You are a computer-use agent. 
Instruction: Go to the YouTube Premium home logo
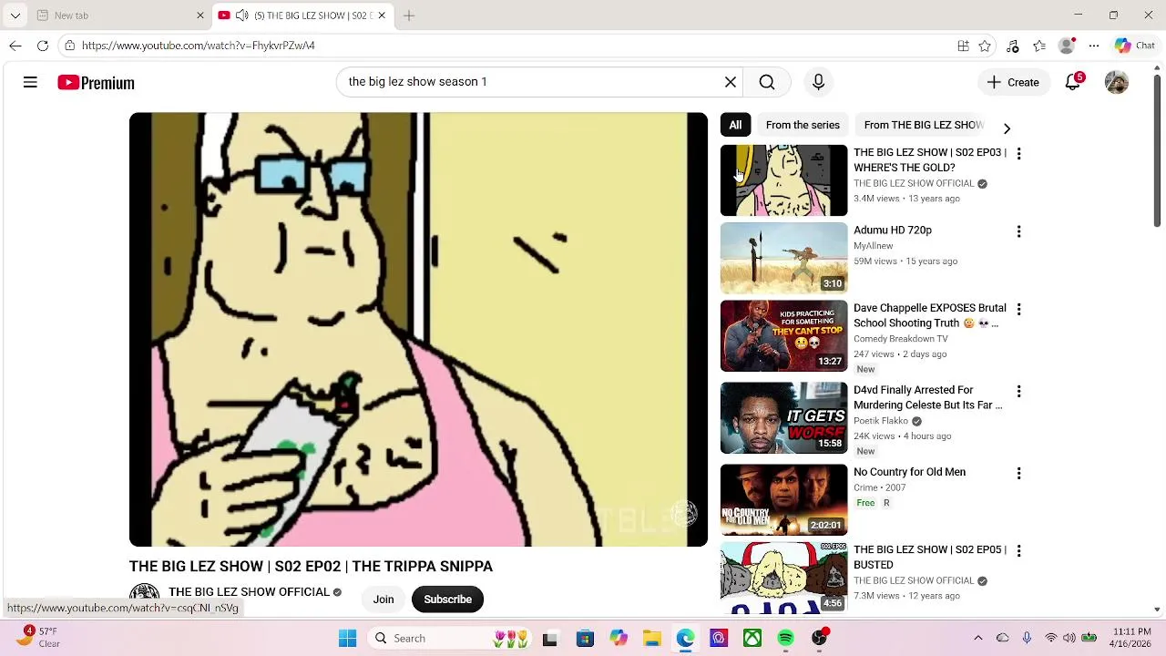[x=96, y=83]
